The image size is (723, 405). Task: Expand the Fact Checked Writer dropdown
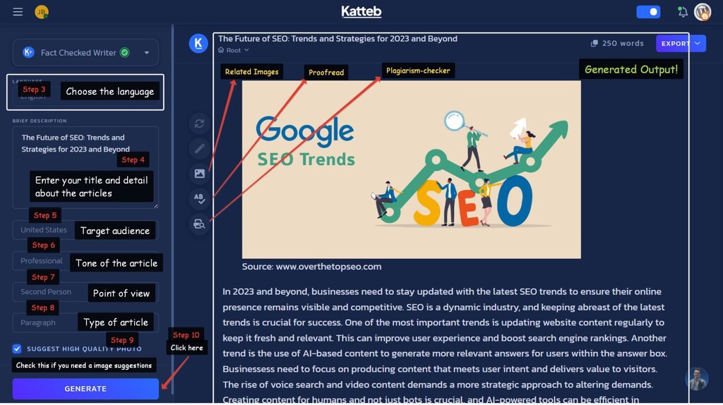(147, 52)
